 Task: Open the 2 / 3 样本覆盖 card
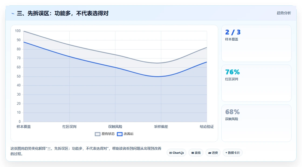(x=256, y=43)
